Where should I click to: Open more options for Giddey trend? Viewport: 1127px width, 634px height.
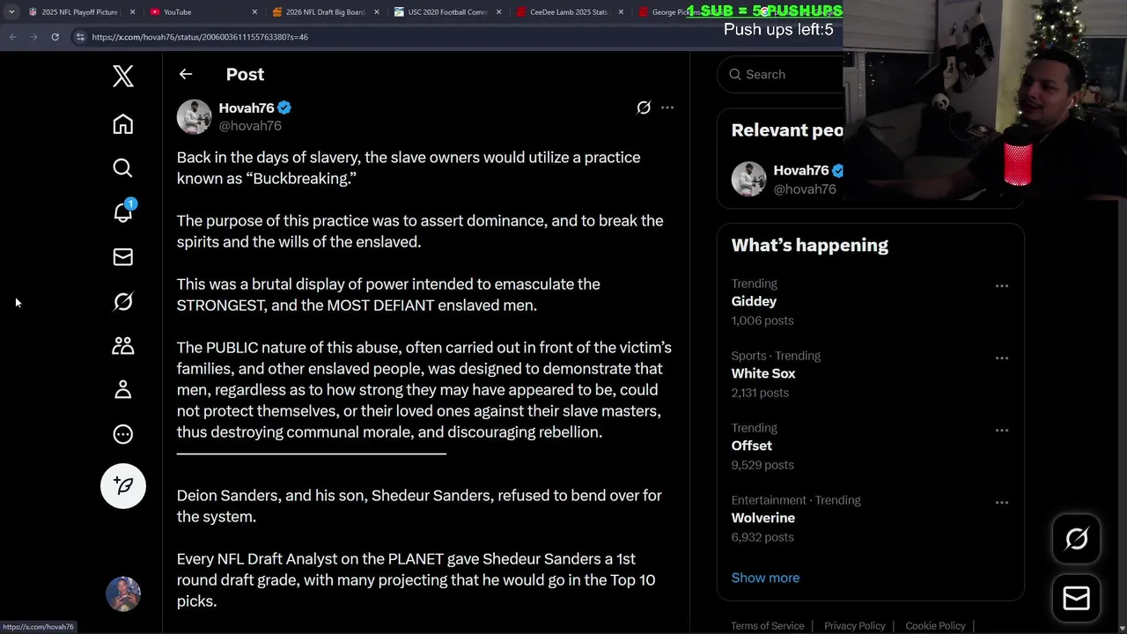click(1002, 286)
